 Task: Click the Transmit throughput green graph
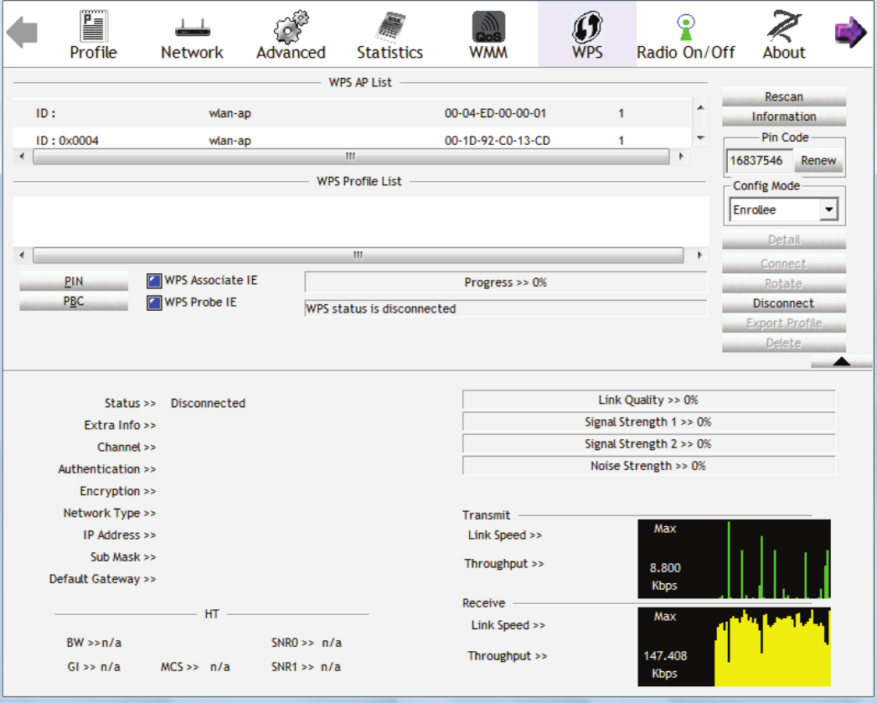tap(734, 559)
